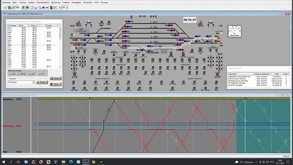Click the Кострома 172.0 station label on graph

(x=12, y=99)
